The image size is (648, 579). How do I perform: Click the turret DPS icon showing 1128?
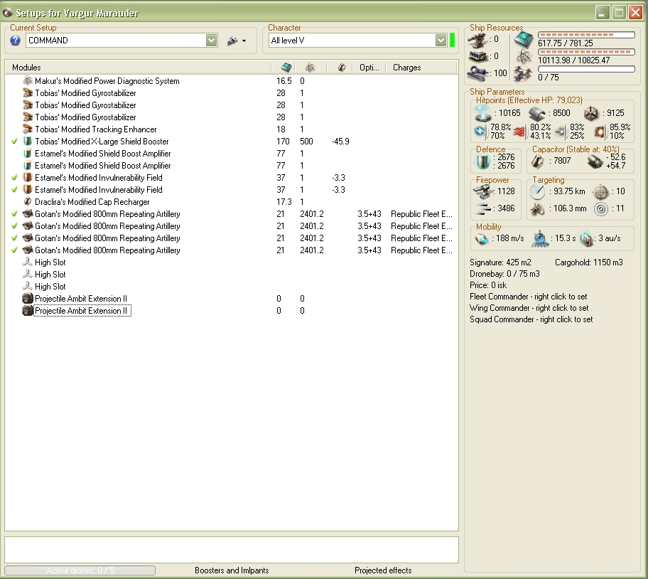(x=482, y=191)
